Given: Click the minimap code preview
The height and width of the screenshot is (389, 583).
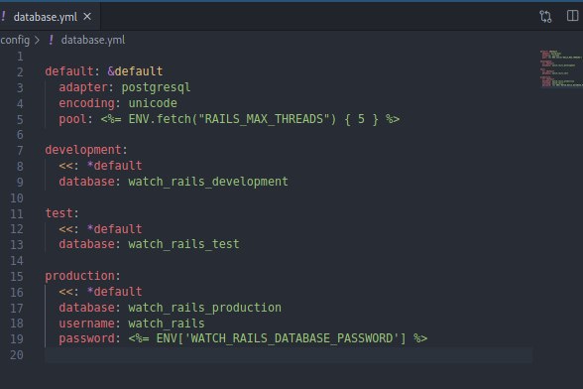Looking at the screenshot, I should click(x=561, y=68).
